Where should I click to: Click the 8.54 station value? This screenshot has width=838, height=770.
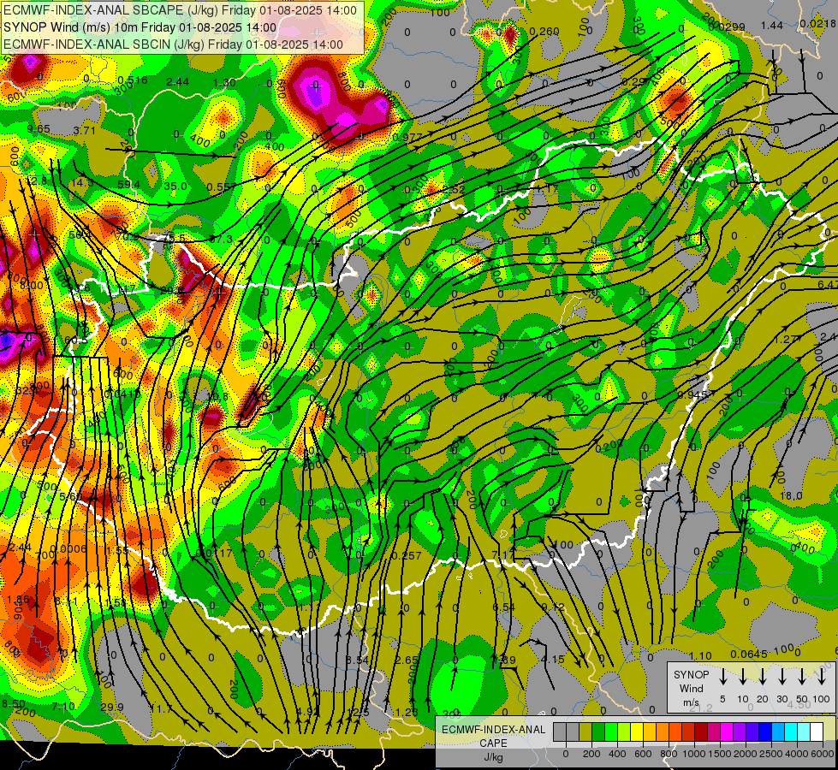(x=357, y=660)
